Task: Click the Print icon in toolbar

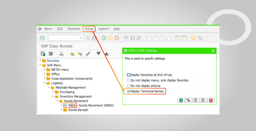Action: click(126, 38)
